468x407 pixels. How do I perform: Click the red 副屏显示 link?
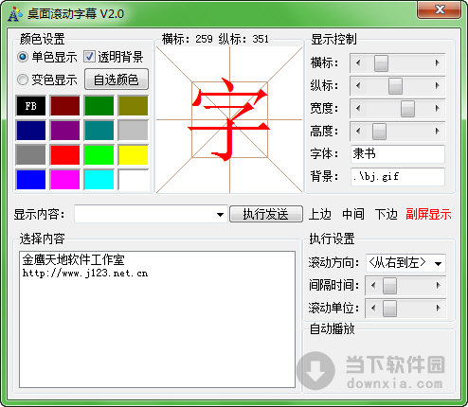point(428,214)
